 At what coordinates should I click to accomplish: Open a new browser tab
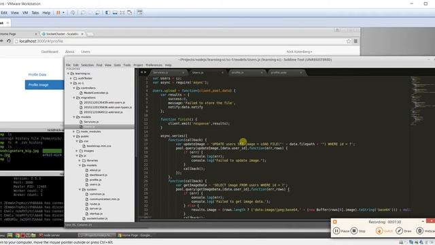pyautogui.click(x=90, y=34)
